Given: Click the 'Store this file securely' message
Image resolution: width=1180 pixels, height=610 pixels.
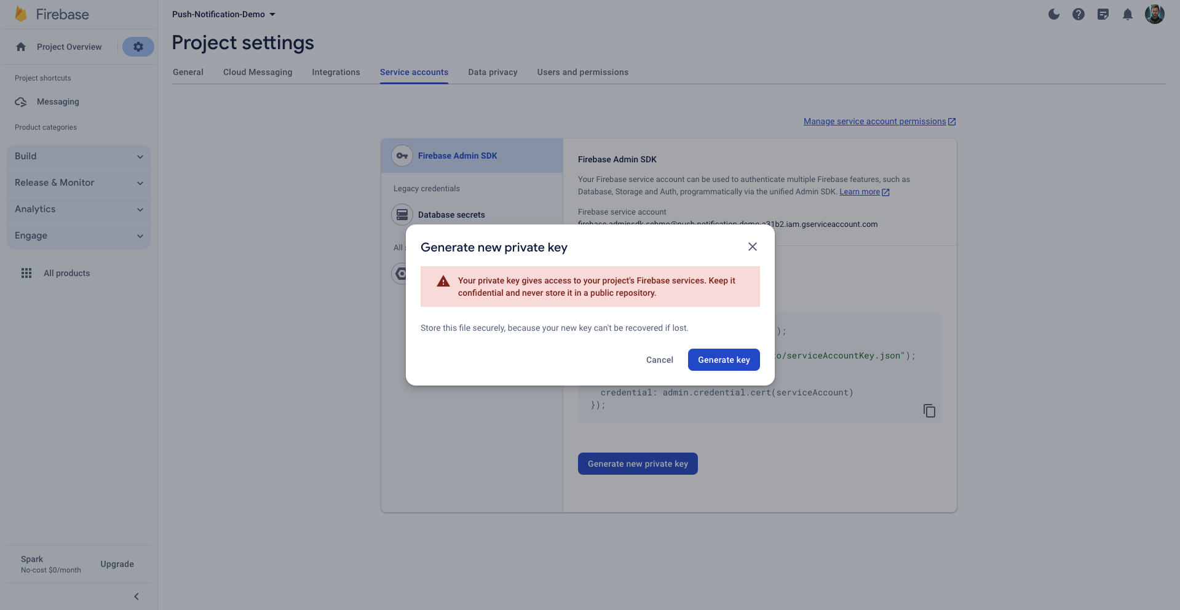Looking at the screenshot, I should (x=555, y=328).
